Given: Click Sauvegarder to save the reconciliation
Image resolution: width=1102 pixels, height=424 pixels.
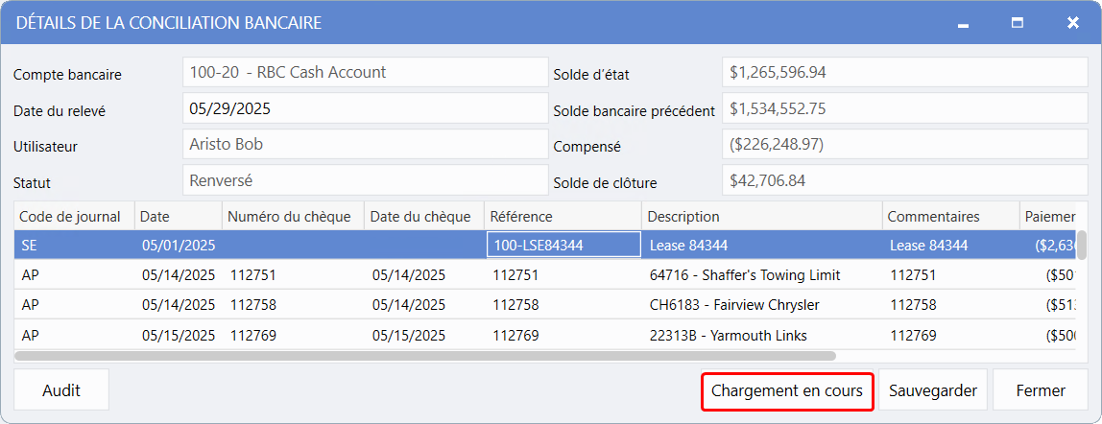Looking at the screenshot, I should [932, 390].
